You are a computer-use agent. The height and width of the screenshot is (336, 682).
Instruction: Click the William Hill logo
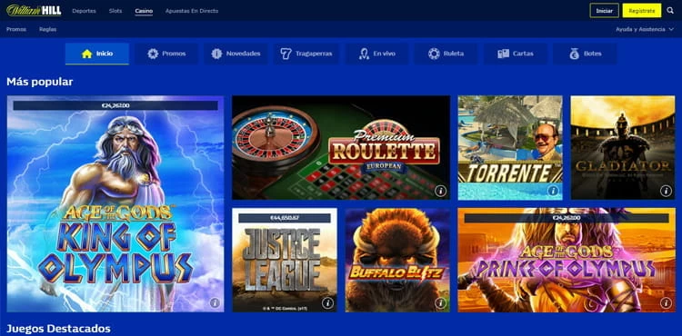pyautogui.click(x=34, y=10)
